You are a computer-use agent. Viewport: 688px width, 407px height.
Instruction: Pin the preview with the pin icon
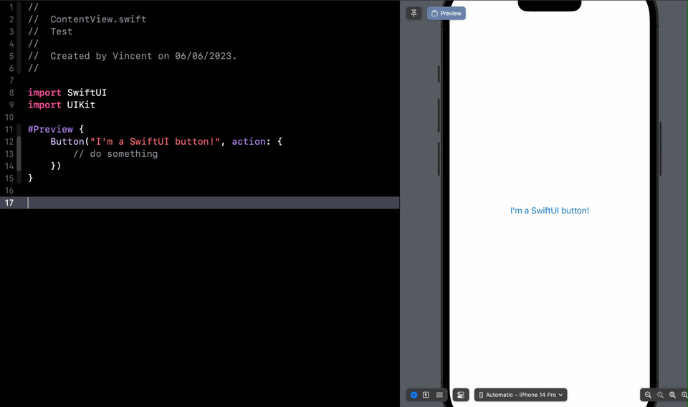coord(414,13)
